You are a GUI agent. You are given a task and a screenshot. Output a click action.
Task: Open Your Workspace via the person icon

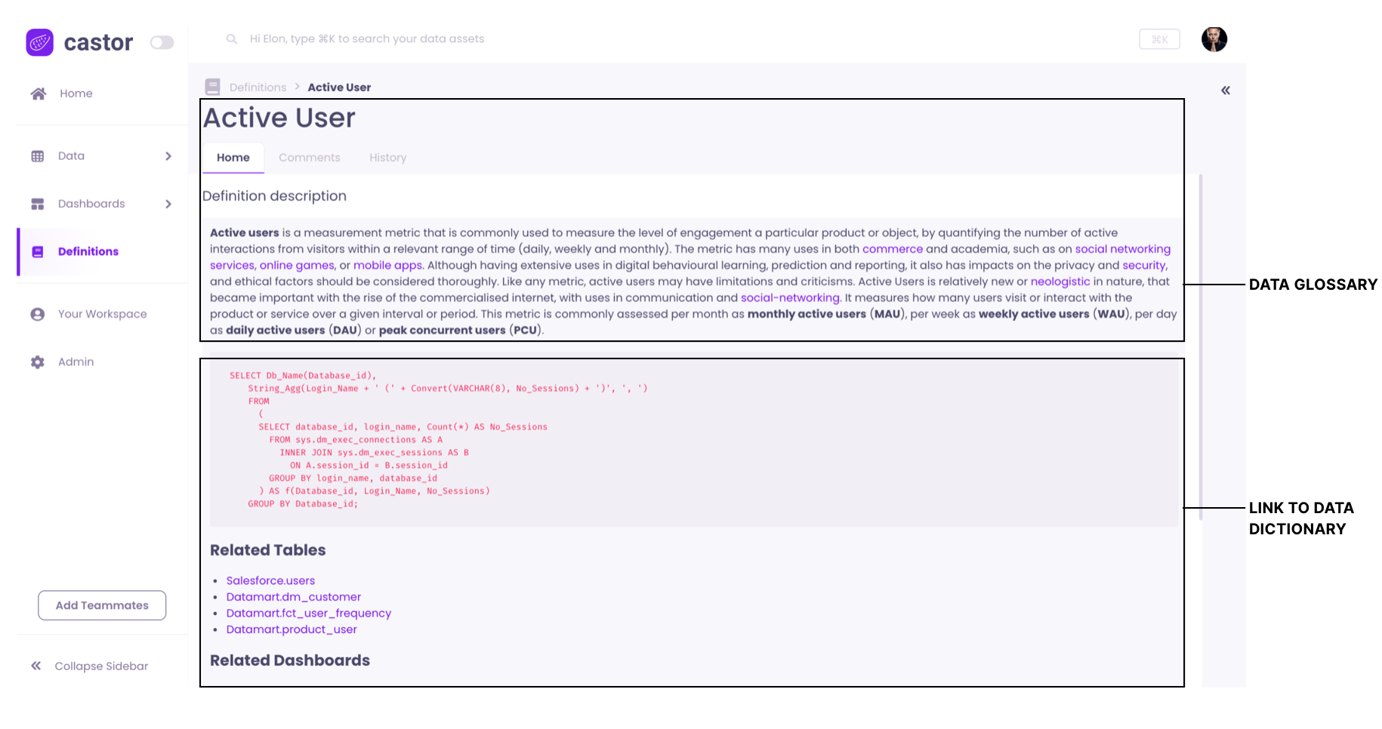[38, 314]
